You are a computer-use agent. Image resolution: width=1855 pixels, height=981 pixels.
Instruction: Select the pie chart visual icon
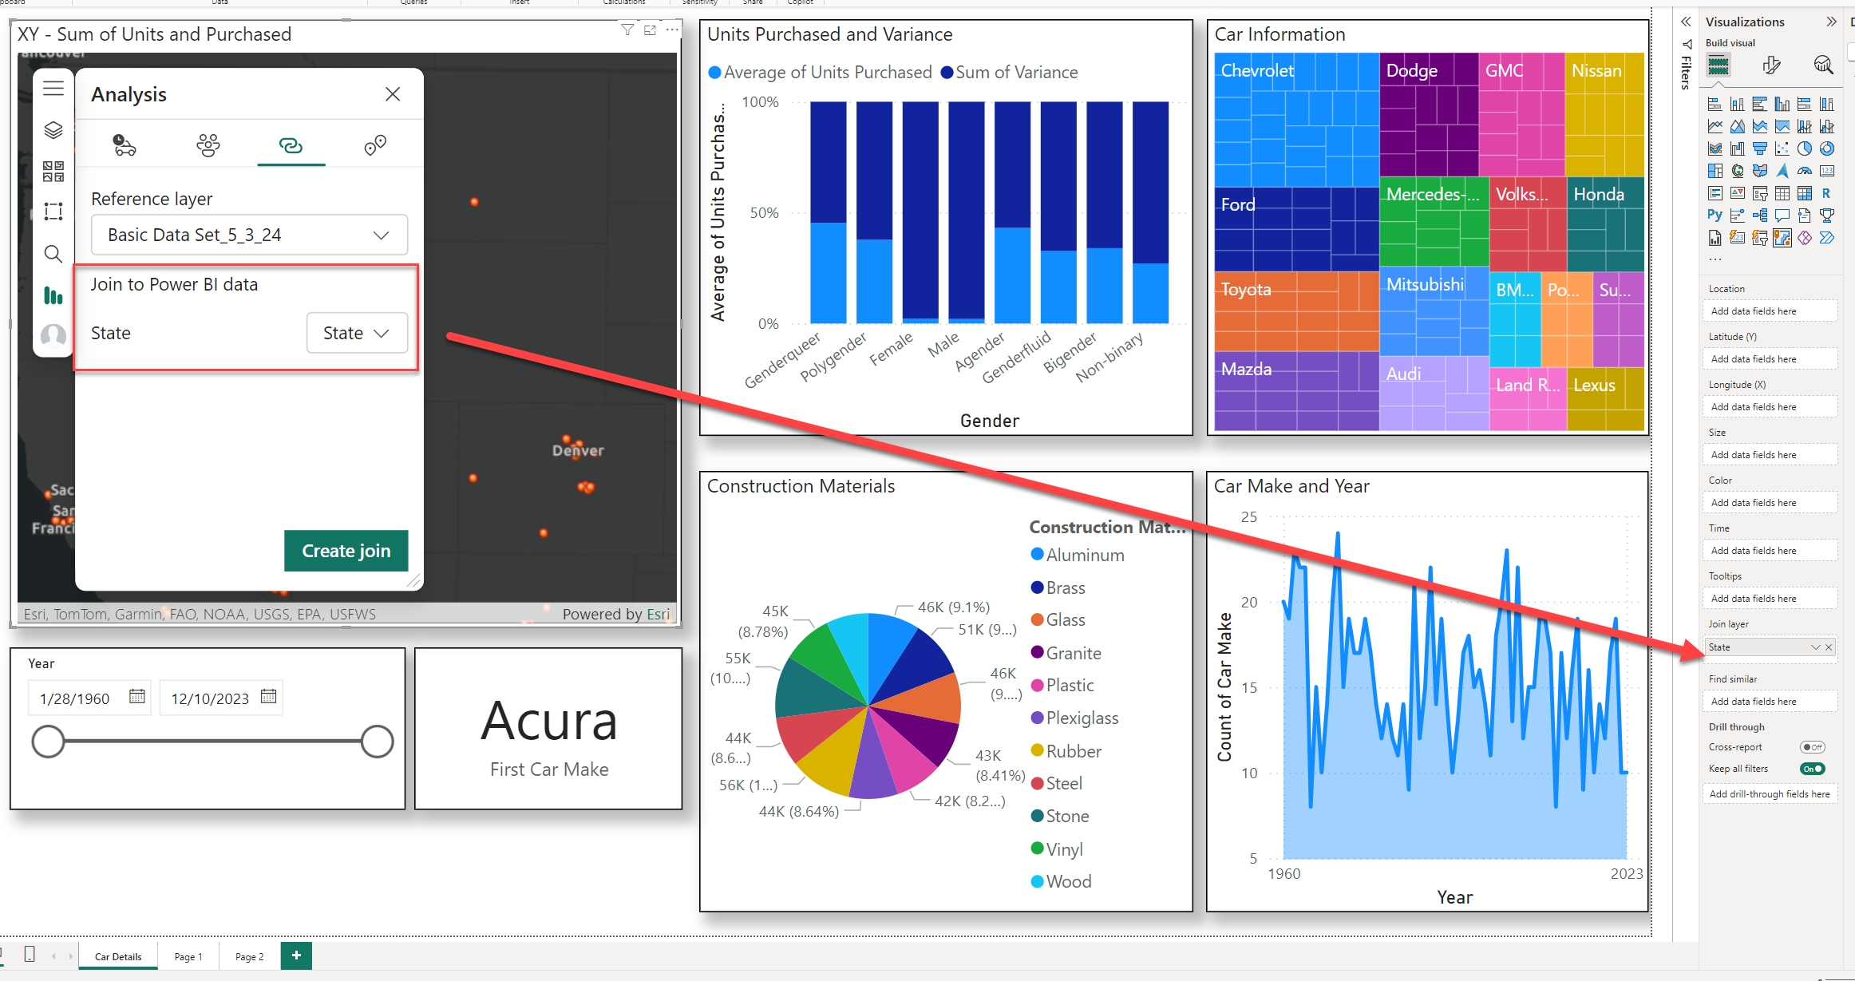1805,148
